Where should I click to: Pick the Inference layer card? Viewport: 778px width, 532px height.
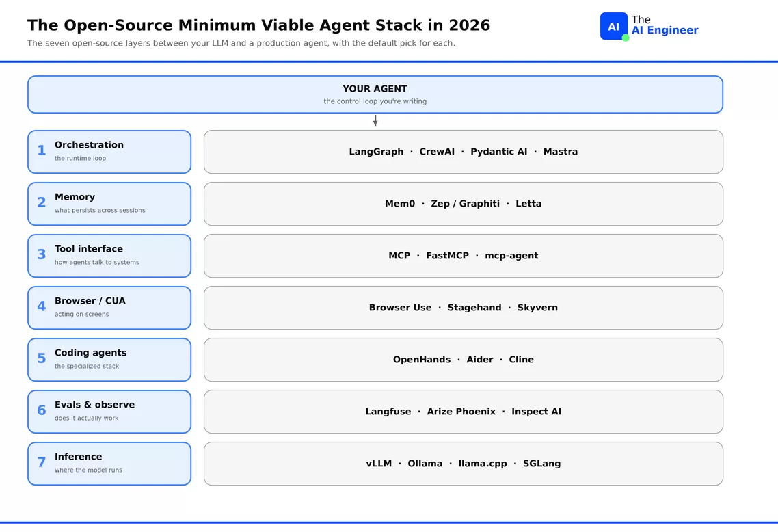coord(109,464)
